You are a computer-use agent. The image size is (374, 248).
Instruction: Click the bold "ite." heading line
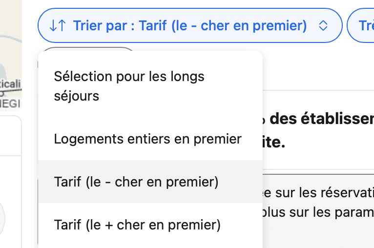tap(274, 143)
